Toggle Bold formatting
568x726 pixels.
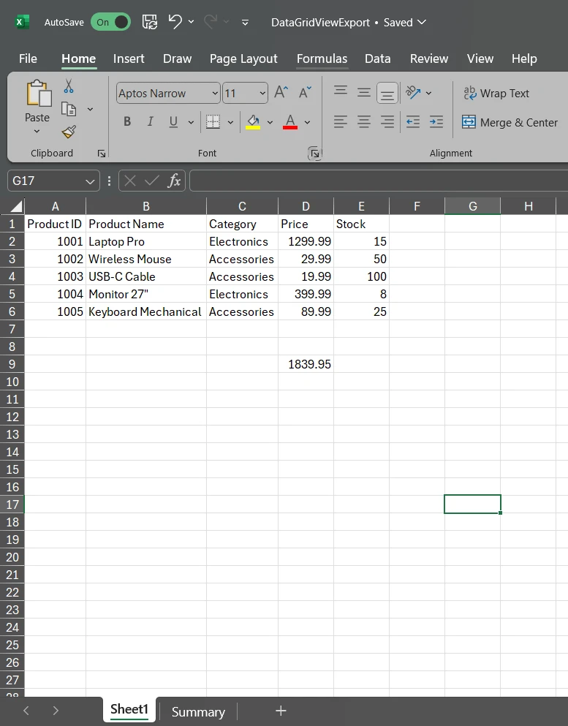click(x=127, y=122)
